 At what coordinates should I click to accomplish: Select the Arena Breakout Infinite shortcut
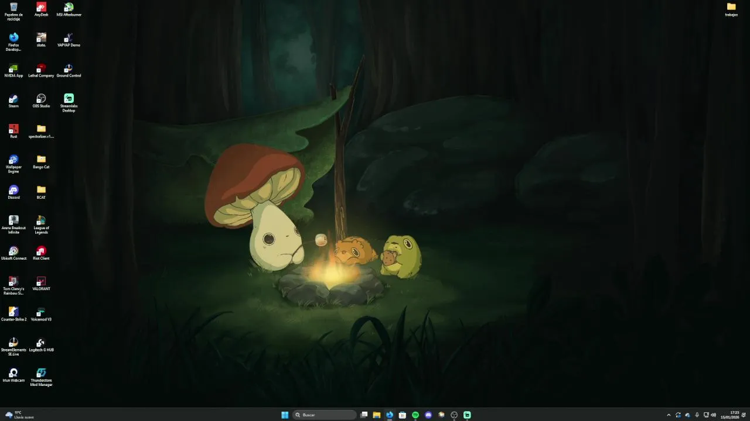[x=13, y=225]
